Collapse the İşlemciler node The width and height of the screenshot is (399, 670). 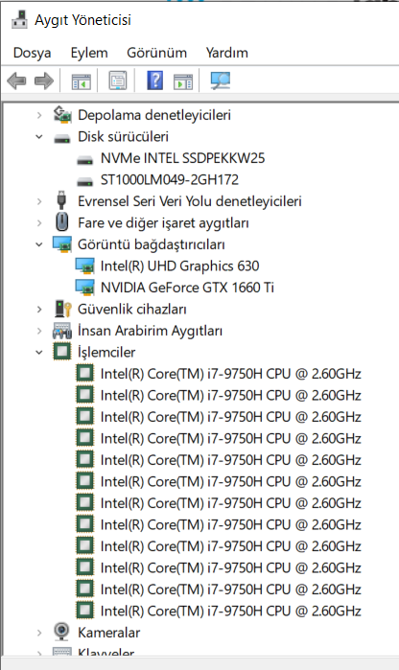coord(39,352)
